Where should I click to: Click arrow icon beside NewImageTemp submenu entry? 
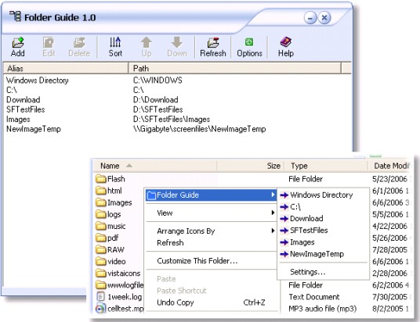(284, 254)
